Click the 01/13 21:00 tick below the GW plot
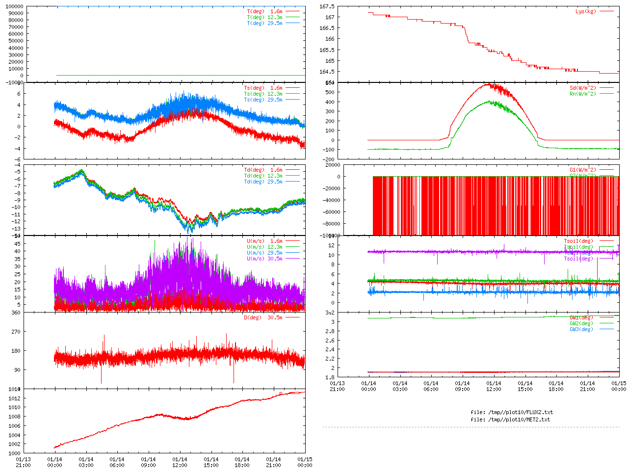628x471 pixels. pos(337,386)
